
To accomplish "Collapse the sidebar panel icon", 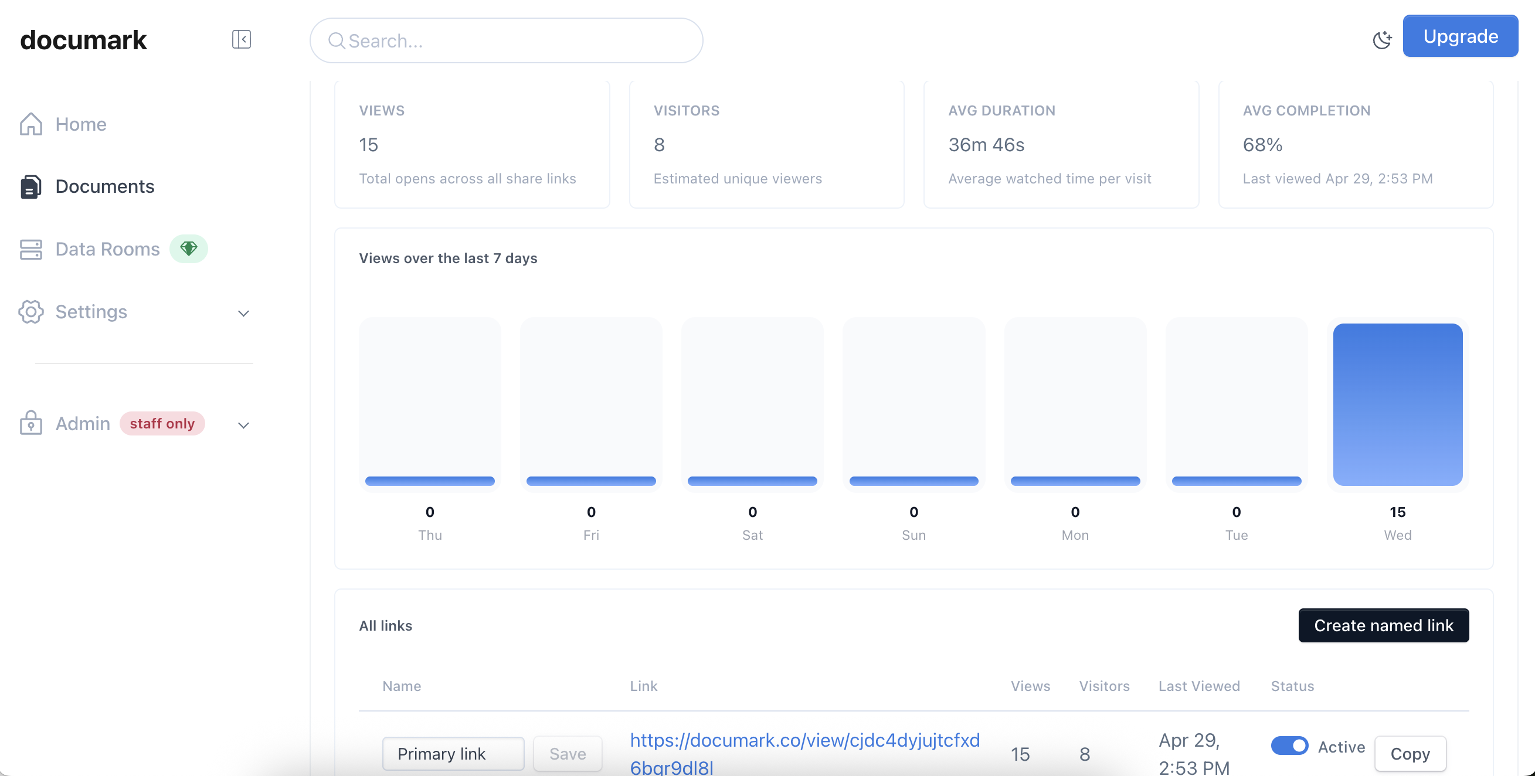I will point(242,39).
